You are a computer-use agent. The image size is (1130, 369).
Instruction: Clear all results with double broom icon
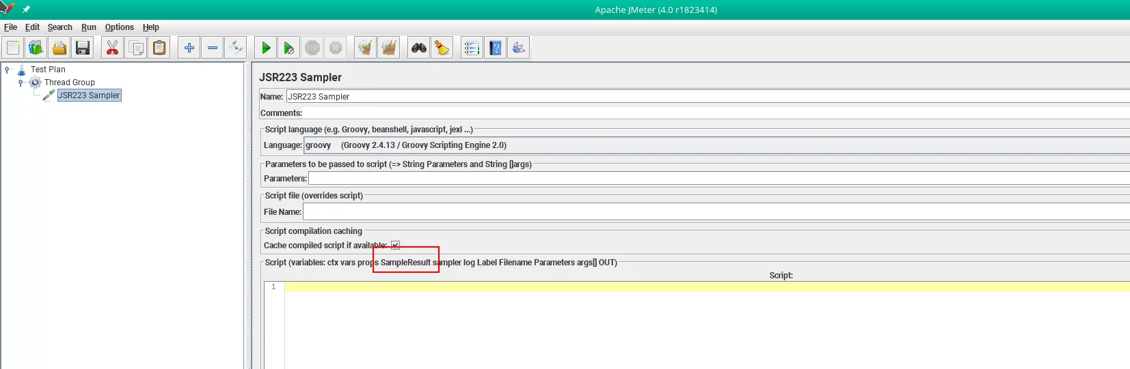pos(389,48)
